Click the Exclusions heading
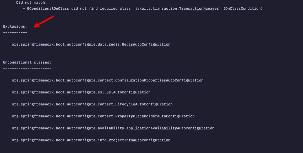Viewport: 303px width, 153px height. pos(15,26)
